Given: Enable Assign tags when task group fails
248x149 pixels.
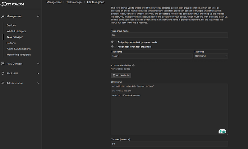Looking at the screenshot, I should coord(112,46).
